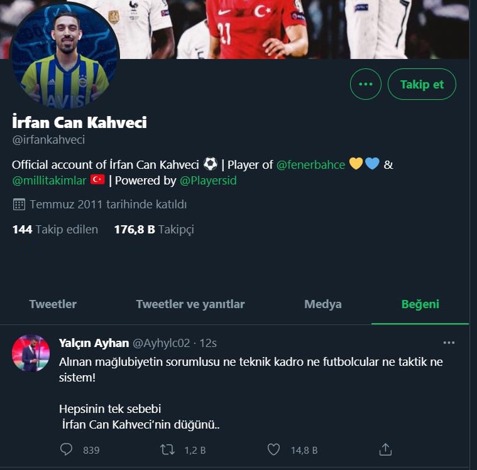477x470 pixels.
Task: Click the reply icon under the tweet
Action: tap(67, 449)
